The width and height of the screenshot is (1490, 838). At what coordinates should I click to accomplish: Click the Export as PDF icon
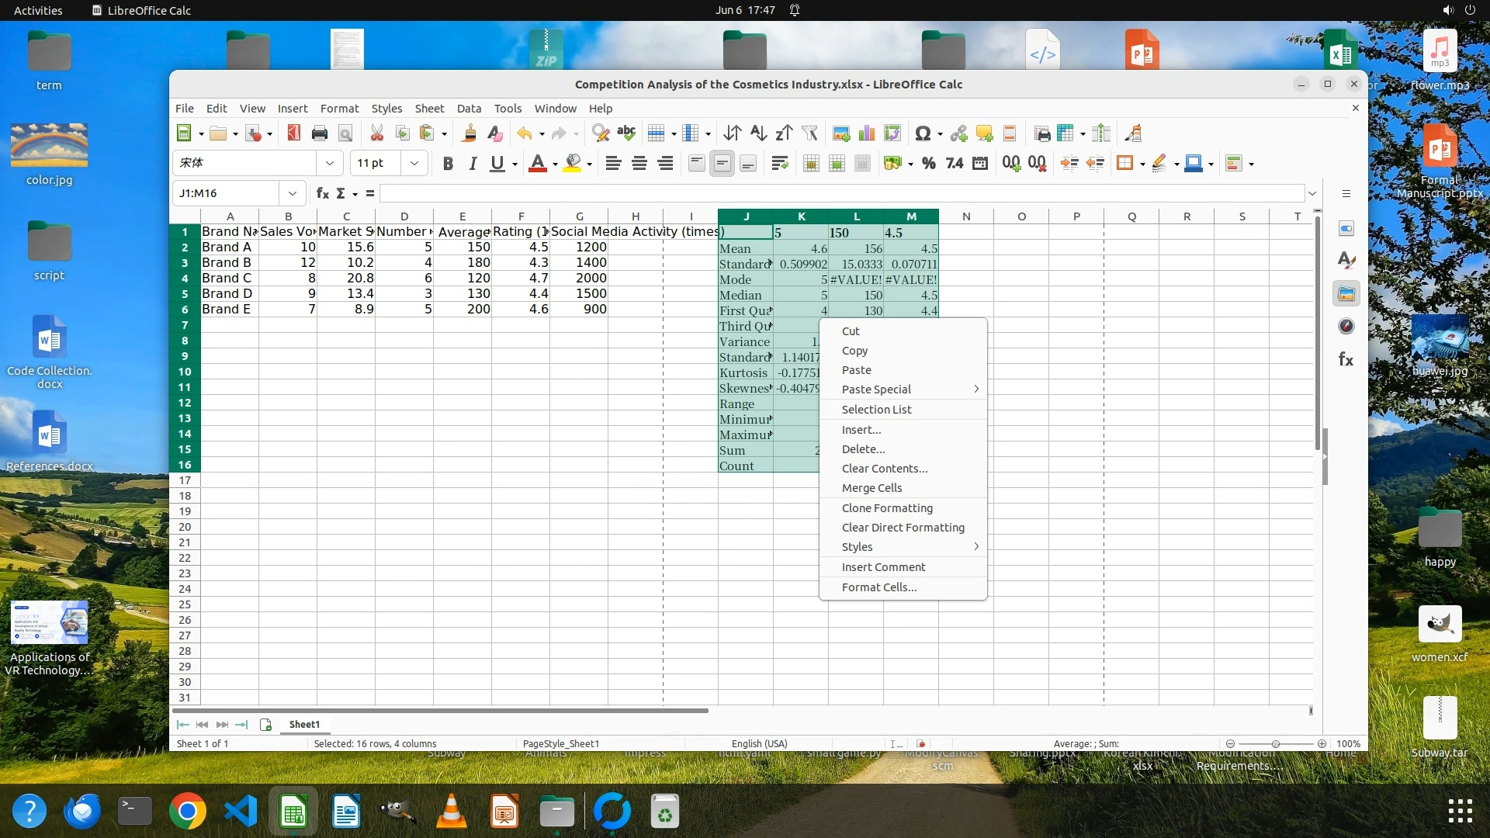(293, 133)
